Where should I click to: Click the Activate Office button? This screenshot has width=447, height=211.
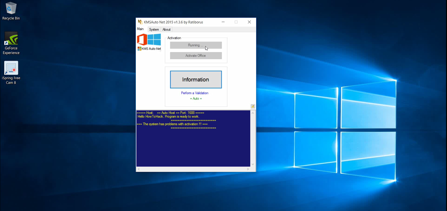click(x=196, y=56)
